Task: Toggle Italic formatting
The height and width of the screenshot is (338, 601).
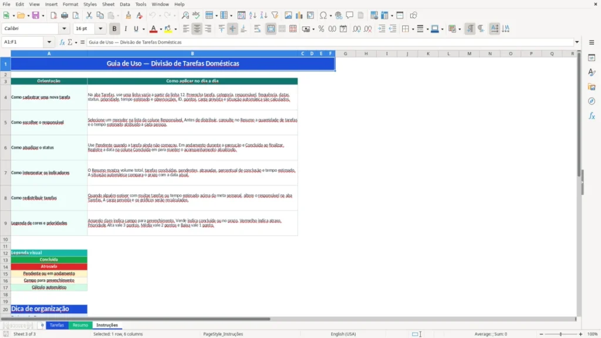Action: click(126, 29)
